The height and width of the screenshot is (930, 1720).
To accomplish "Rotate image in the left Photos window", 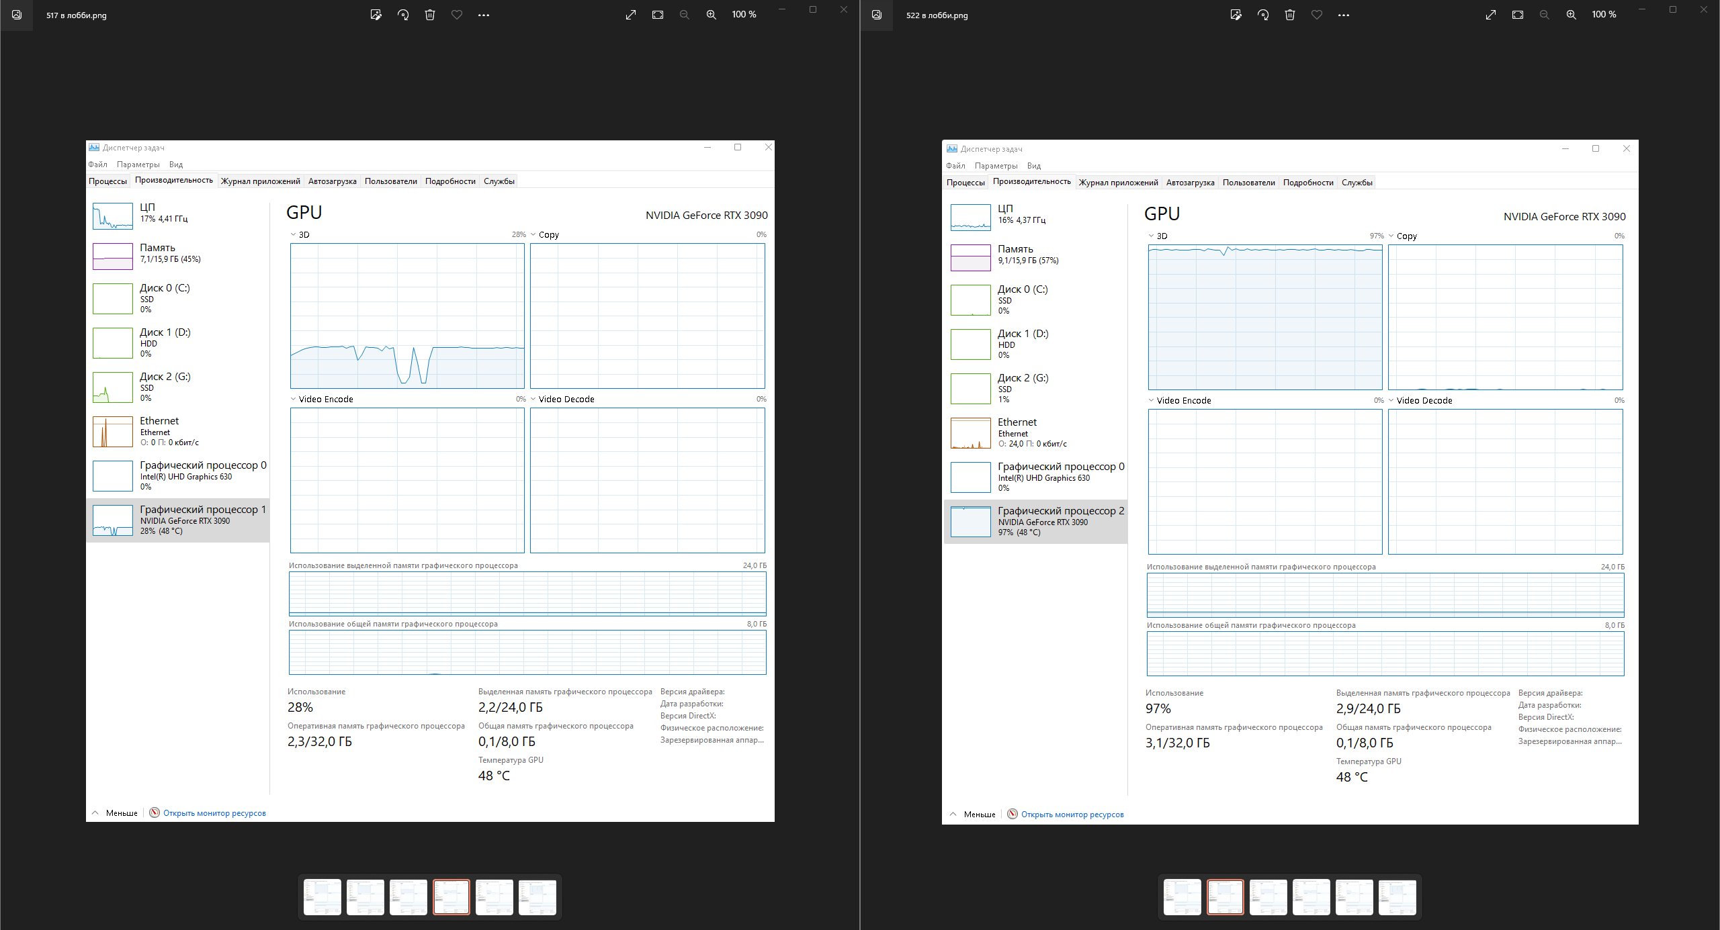I will [x=403, y=15].
